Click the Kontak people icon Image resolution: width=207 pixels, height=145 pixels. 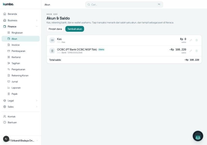coord(5,116)
